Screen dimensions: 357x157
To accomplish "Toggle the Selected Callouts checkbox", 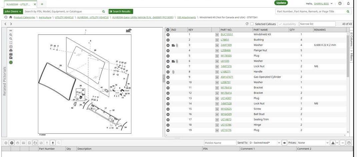I will 252,24.
